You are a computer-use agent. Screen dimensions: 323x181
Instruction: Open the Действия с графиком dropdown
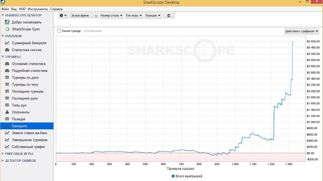[x=302, y=31]
